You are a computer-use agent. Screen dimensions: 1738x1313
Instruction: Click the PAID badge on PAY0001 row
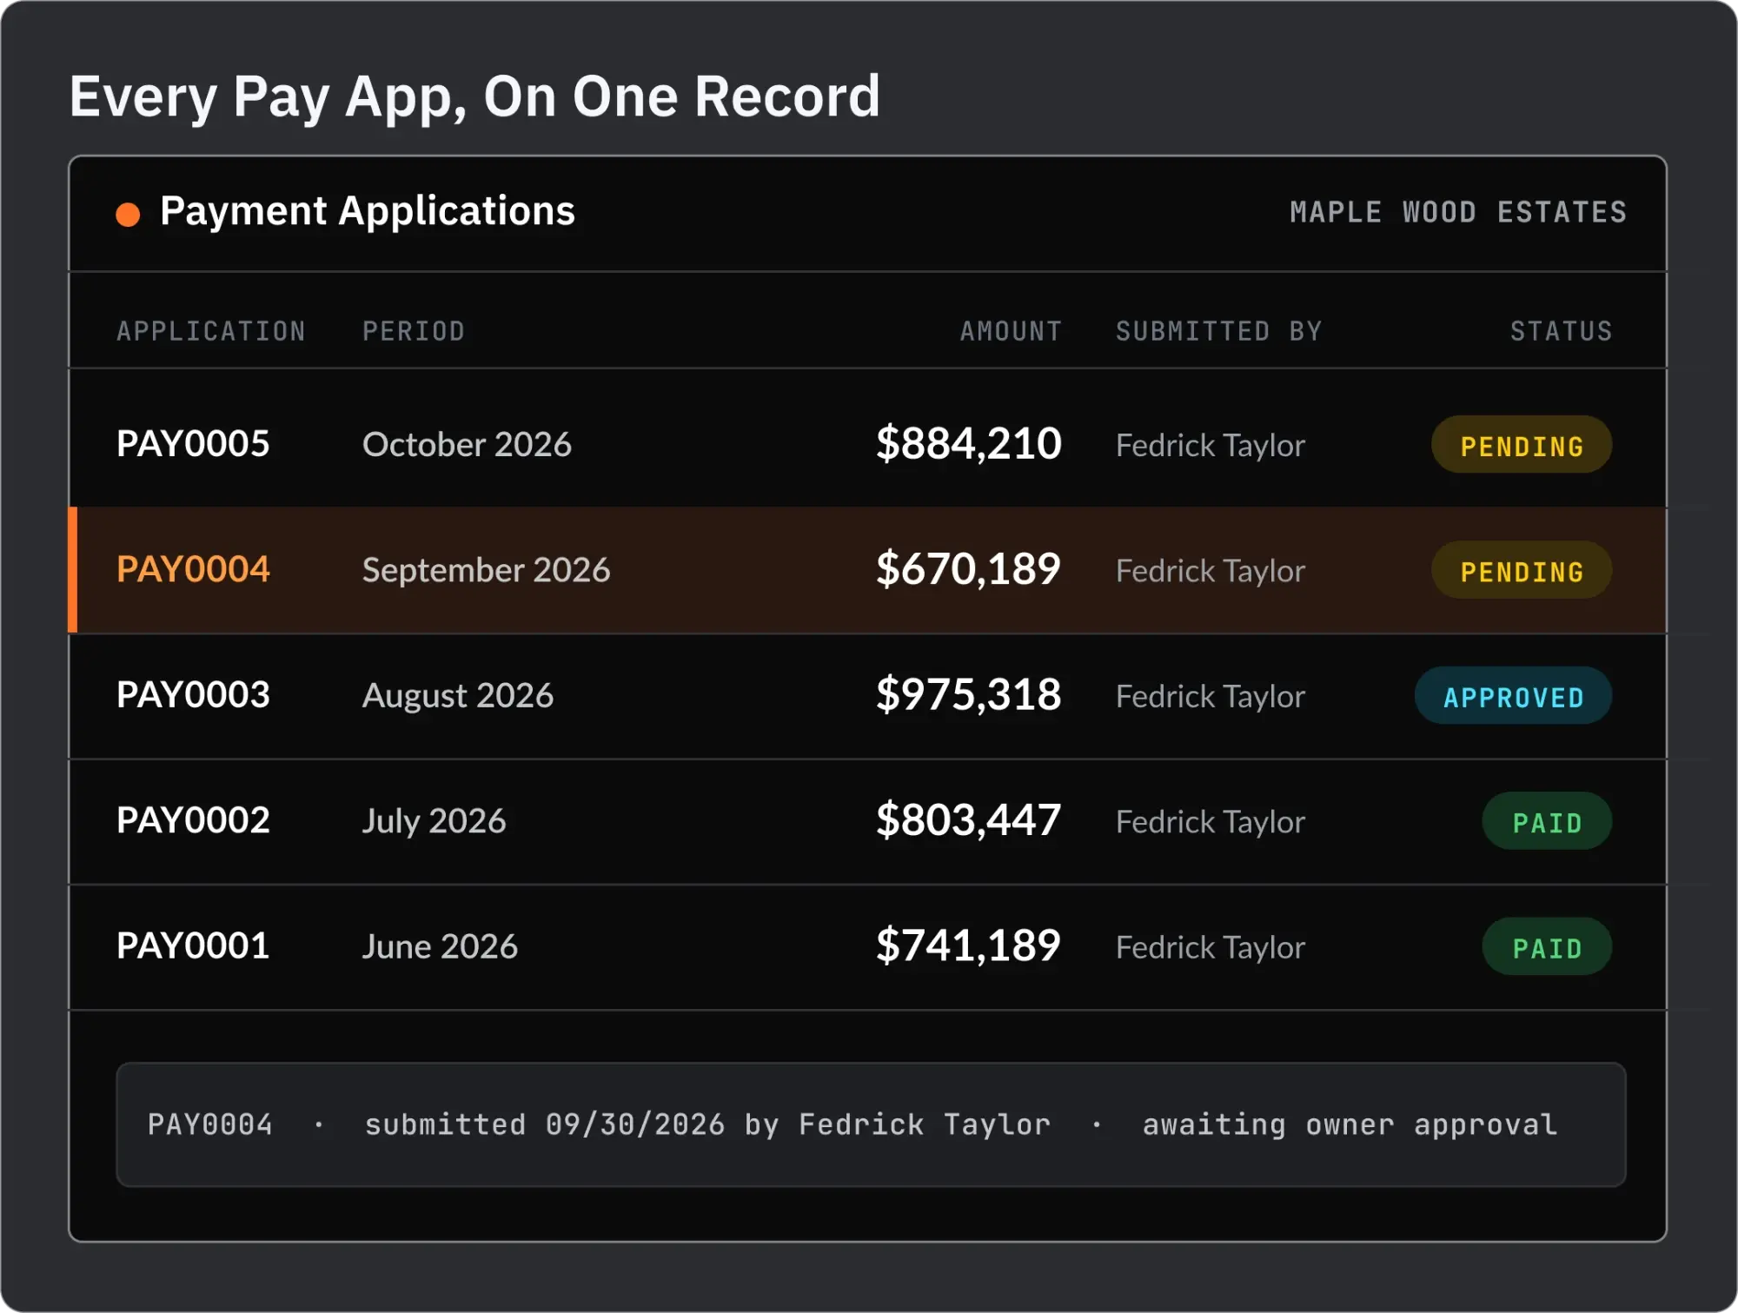point(1547,946)
